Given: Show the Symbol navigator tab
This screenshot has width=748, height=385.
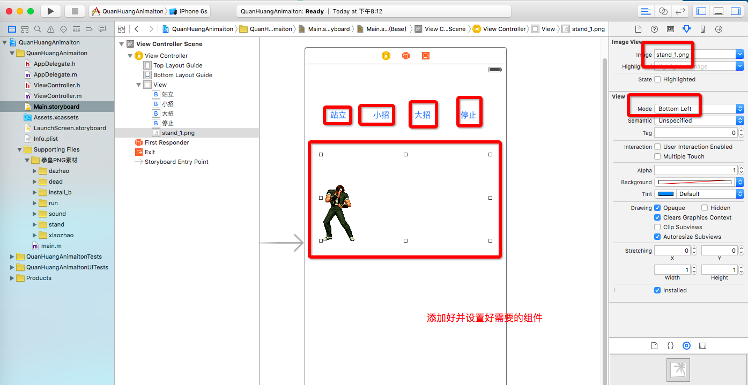Looking at the screenshot, I should (25, 29).
